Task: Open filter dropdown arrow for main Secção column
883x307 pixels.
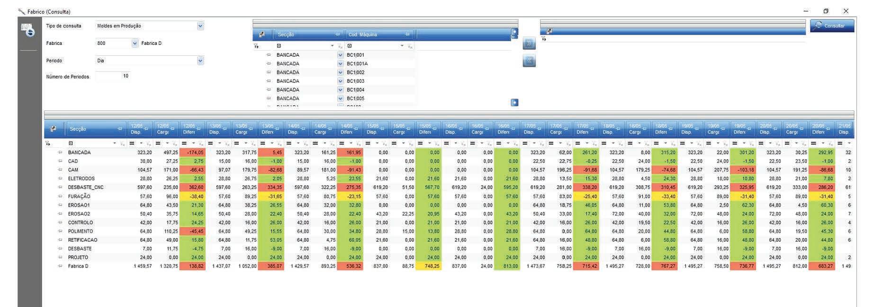Action: (115, 143)
